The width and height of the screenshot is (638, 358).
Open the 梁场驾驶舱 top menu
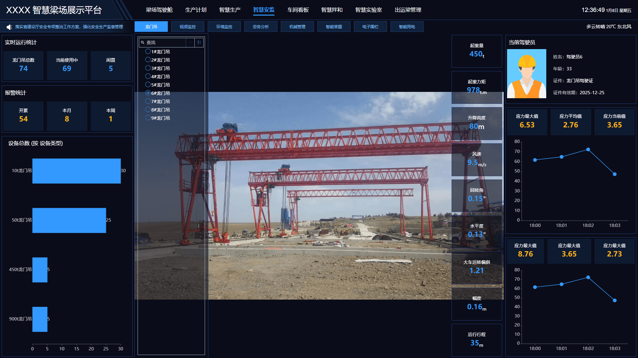[159, 10]
